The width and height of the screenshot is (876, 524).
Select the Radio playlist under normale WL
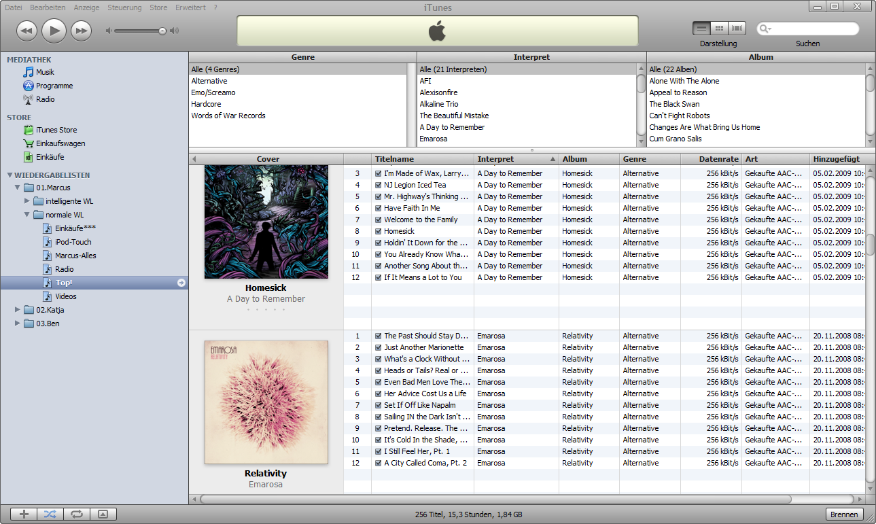pos(65,269)
